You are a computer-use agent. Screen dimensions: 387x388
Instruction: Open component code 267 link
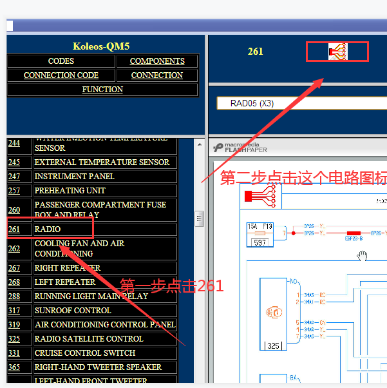[x=14, y=268]
